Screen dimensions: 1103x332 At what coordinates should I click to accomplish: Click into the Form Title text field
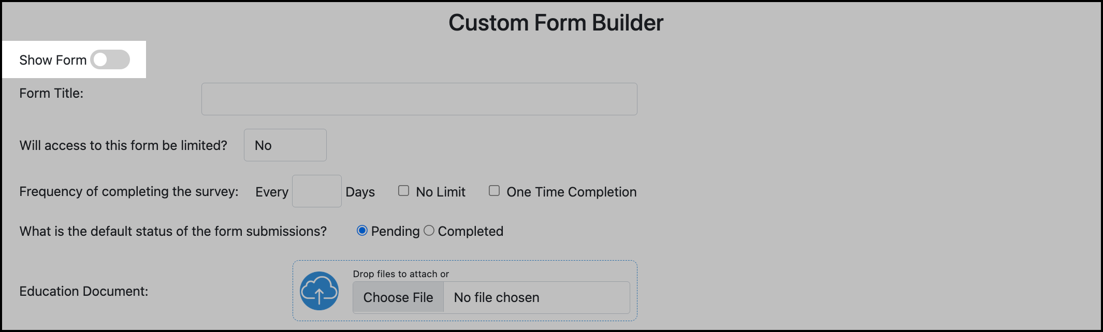coord(419,99)
